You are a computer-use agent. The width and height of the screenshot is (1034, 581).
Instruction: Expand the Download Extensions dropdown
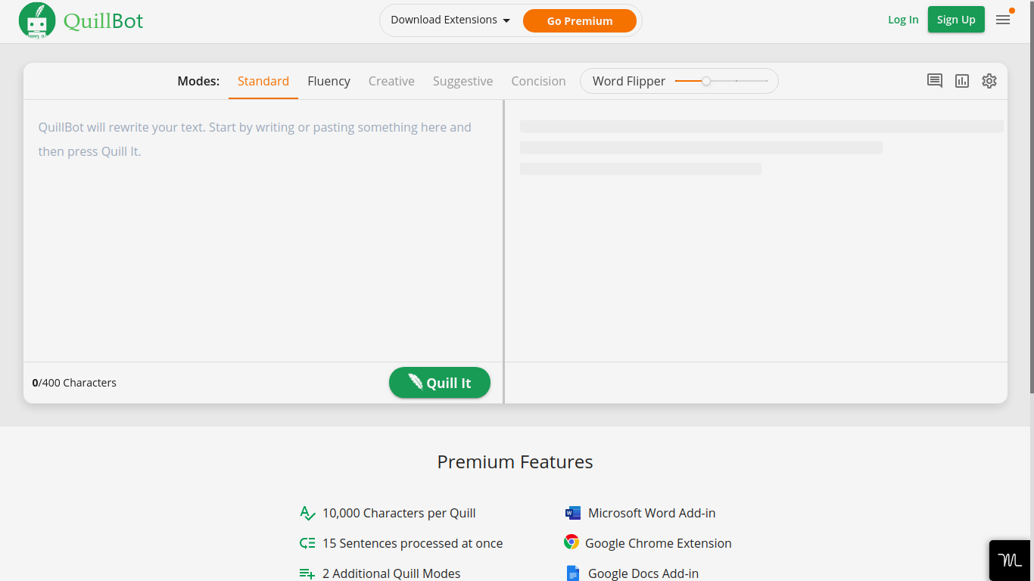(450, 20)
